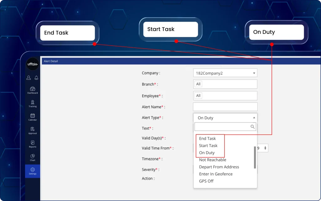This screenshot has width=321, height=201.
Task: Click the 'Text' field label
Action: pos(147,128)
